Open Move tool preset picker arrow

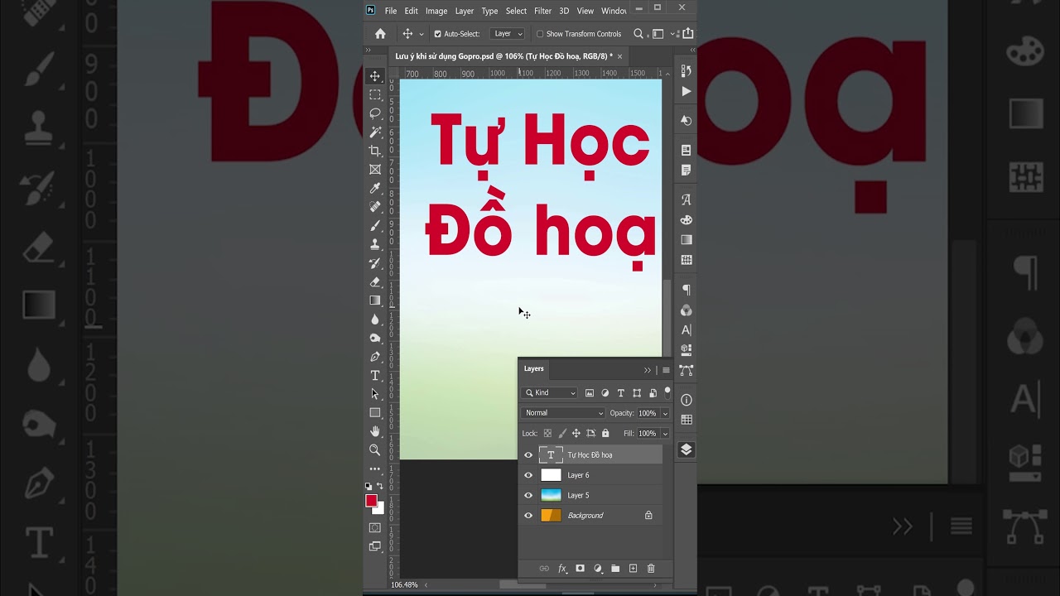tap(422, 34)
